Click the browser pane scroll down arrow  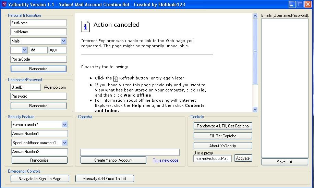(x=255, y=109)
